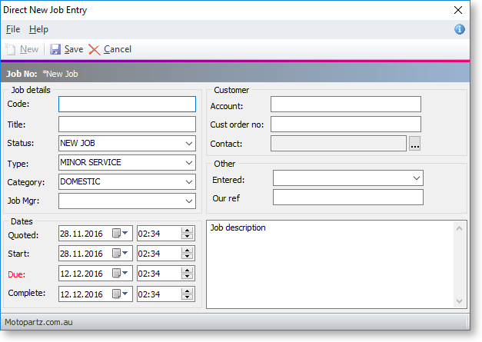Click the red Cancel X icon
The height and width of the screenshot is (342, 482).
[x=95, y=49]
